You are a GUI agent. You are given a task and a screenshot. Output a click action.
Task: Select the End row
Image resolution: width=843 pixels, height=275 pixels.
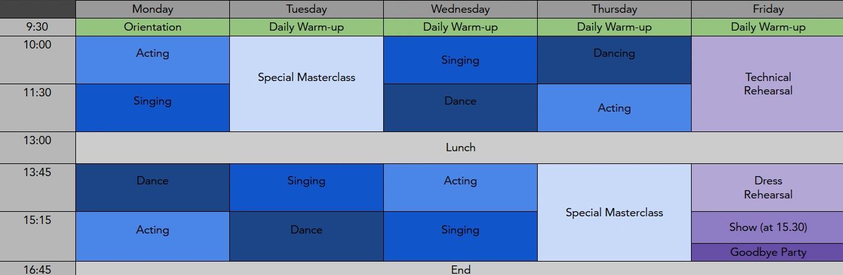click(460, 269)
